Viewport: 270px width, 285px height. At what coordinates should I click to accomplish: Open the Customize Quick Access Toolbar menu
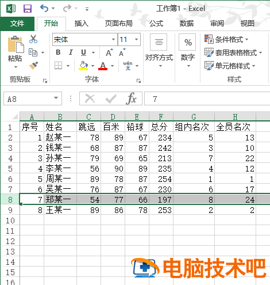pyautogui.click(x=87, y=9)
